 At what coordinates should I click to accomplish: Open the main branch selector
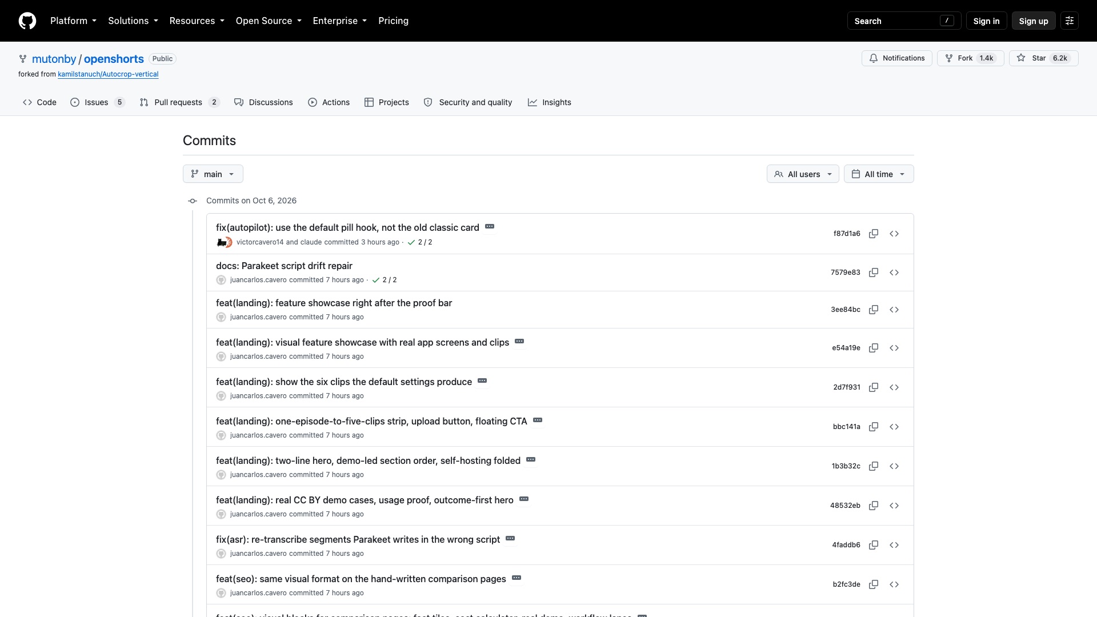coord(213,174)
